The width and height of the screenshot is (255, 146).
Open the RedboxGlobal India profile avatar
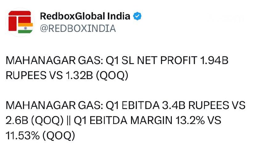point(20,22)
